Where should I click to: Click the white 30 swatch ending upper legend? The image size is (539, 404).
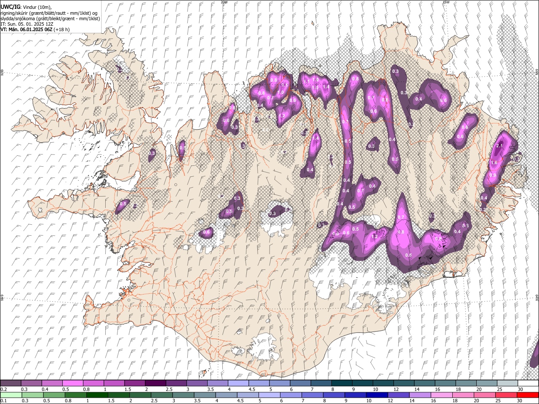point(527,383)
